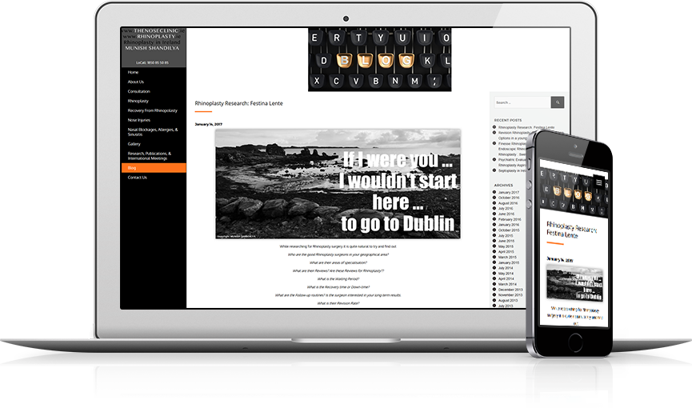The image size is (692, 408).
Task: Open the Septoplasty in Ireland recent post
Action: pyautogui.click(x=512, y=170)
